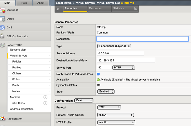Screen dimensions: 191x126
Task: Click the DNS globe icon
Action: (x=3, y=28)
